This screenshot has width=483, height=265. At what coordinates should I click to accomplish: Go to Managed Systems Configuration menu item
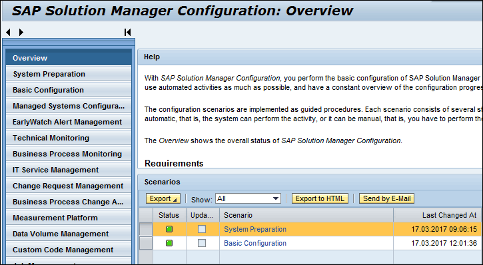click(69, 106)
